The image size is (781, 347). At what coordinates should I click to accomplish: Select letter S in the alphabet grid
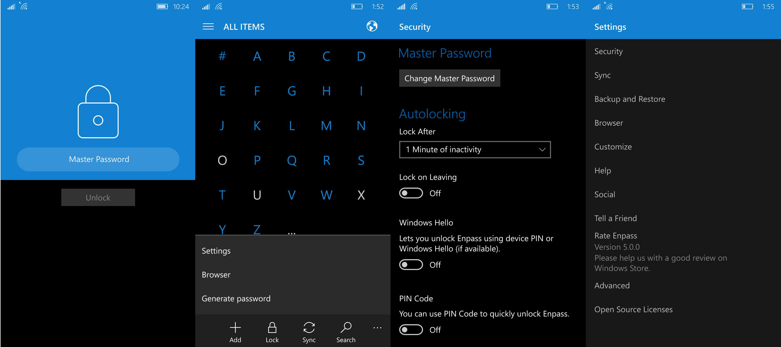click(361, 160)
